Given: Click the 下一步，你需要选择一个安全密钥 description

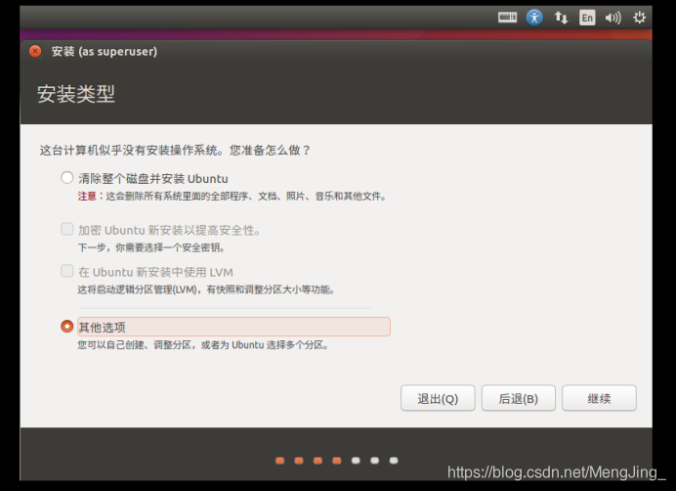Looking at the screenshot, I should pyautogui.click(x=150, y=247).
